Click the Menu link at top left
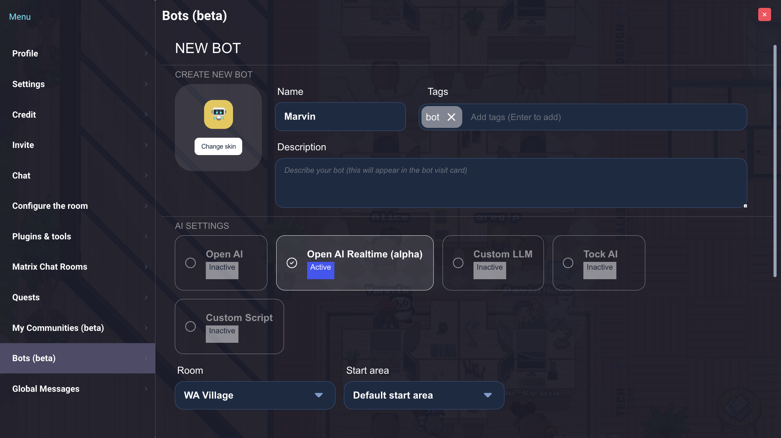 coord(19,16)
